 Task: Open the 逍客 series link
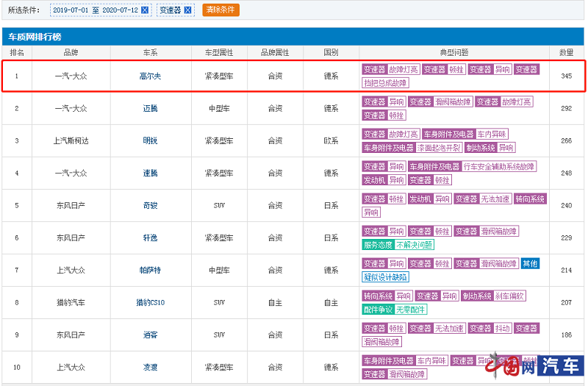coord(150,335)
